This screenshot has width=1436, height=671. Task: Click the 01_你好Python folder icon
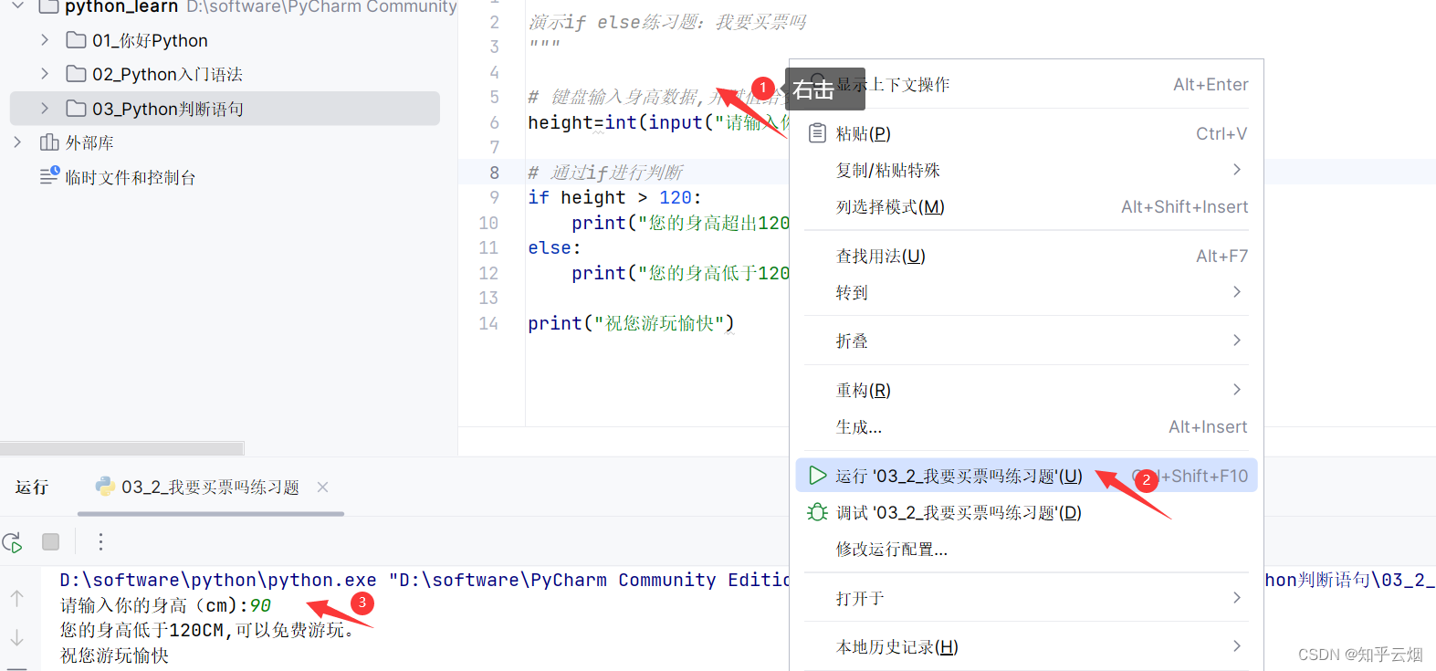(x=77, y=40)
